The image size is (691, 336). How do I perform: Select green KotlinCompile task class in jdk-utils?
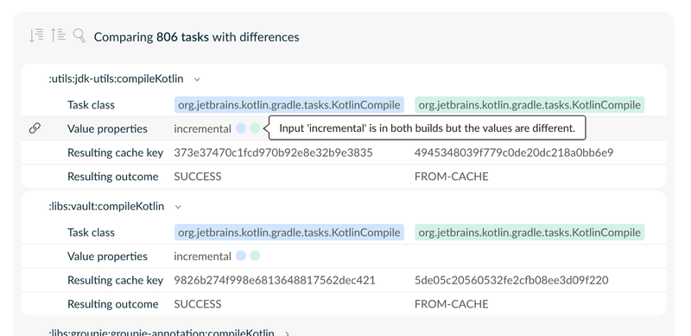coord(529,104)
